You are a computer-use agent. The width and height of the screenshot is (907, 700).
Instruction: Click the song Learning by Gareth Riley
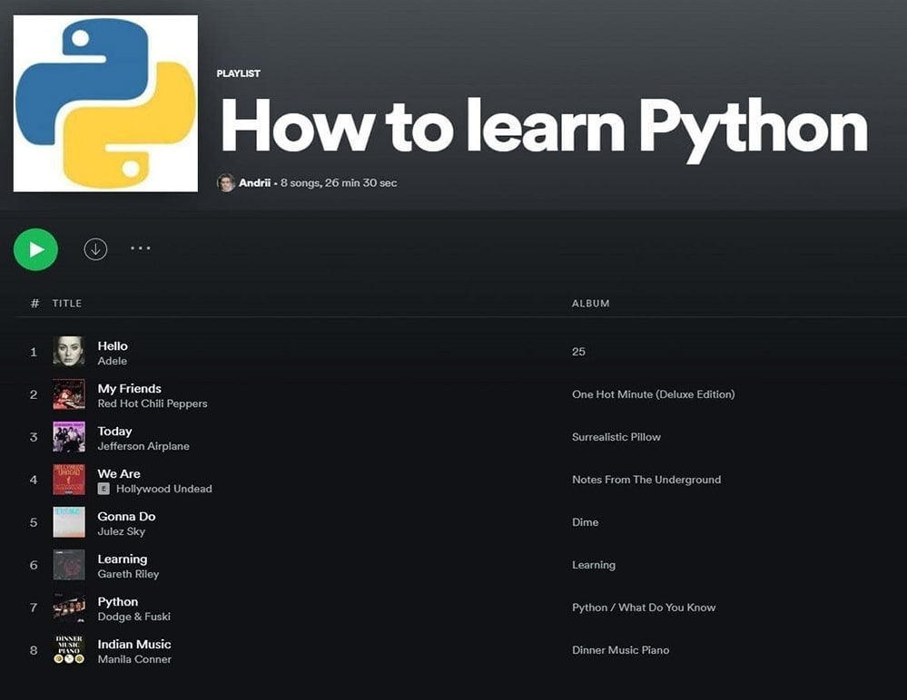coord(123,559)
